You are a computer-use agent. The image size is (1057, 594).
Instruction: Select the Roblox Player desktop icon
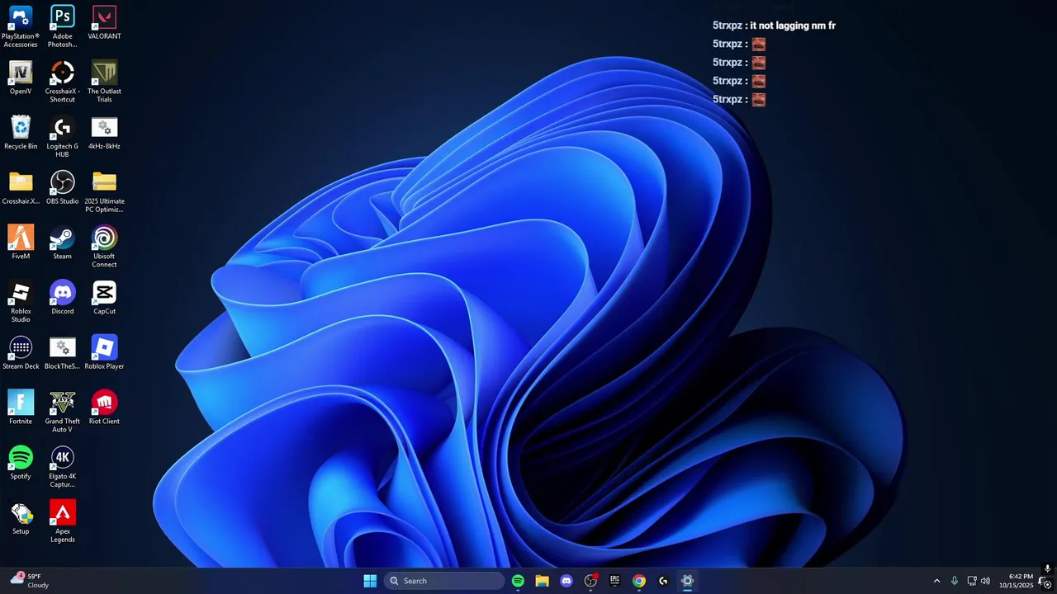[x=104, y=353]
